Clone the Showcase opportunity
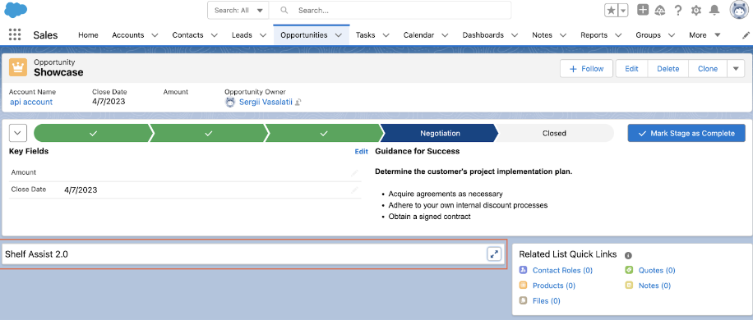 pos(708,68)
